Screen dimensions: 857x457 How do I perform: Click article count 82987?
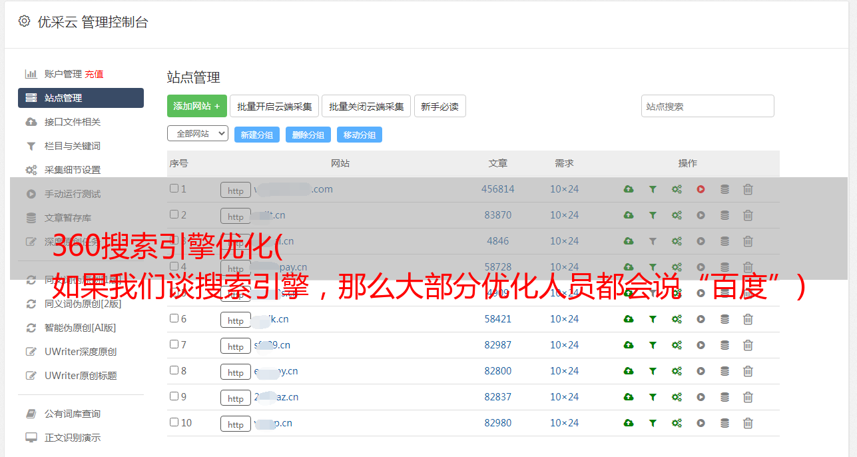(498, 345)
